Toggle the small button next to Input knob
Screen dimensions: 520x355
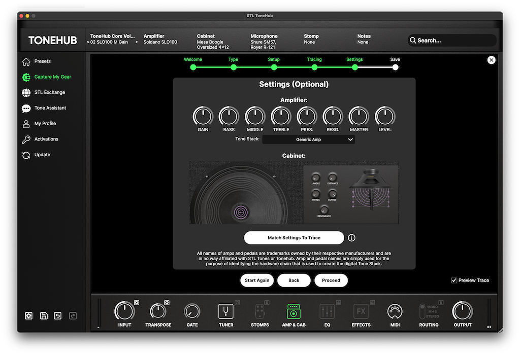(137, 303)
